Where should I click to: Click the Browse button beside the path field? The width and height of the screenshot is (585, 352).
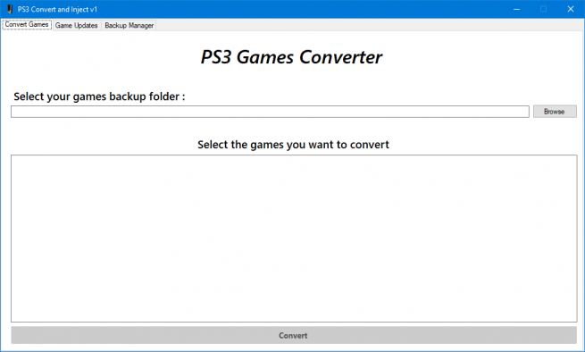click(x=555, y=112)
